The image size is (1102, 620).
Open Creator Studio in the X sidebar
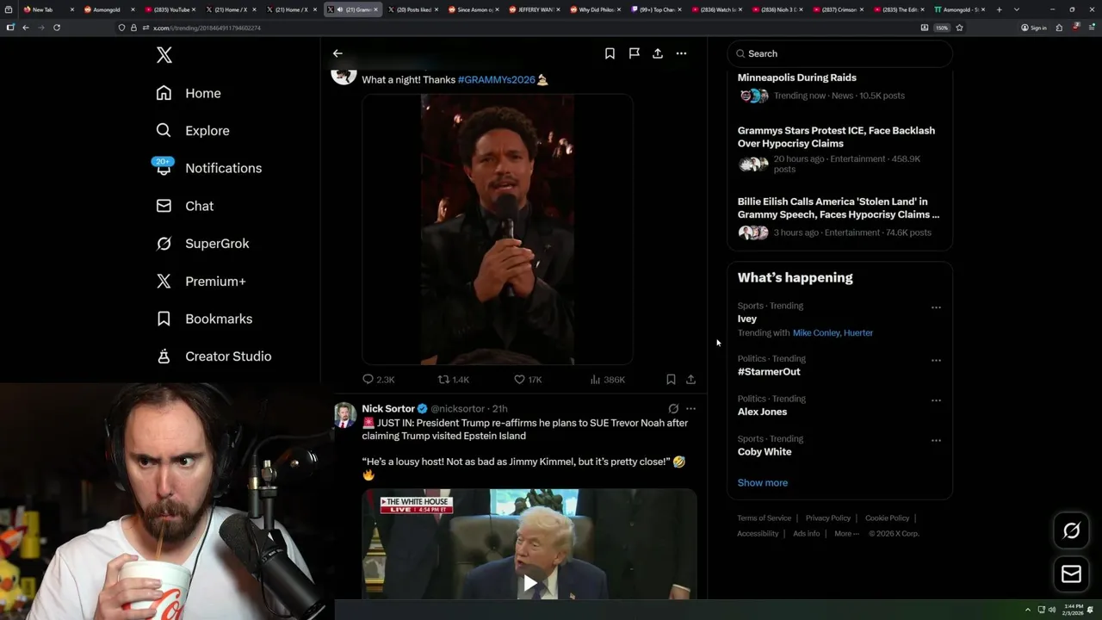point(214,356)
